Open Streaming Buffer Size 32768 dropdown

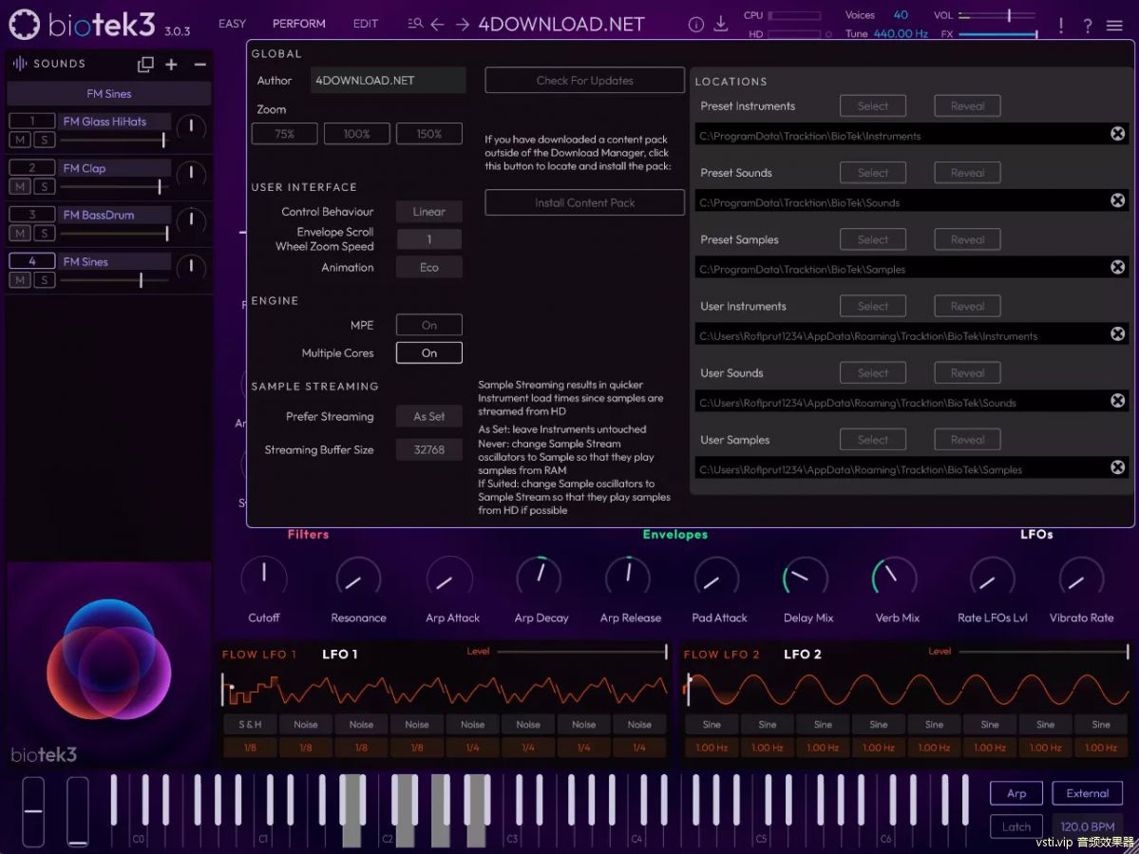[429, 449]
